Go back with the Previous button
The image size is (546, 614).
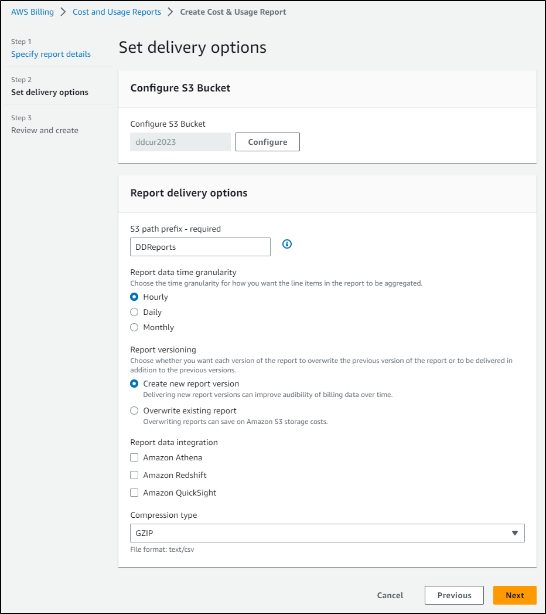pyautogui.click(x=454, y=595)
